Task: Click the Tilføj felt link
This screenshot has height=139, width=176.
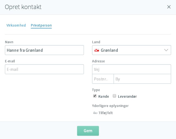Action: (x=105, y=113)
